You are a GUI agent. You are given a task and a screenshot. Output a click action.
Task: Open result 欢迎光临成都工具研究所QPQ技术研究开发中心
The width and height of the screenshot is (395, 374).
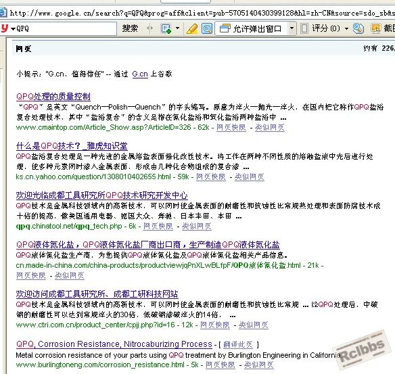point(101,195)
